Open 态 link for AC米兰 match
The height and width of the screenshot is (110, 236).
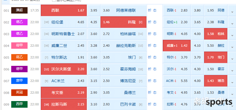(155, 81)
